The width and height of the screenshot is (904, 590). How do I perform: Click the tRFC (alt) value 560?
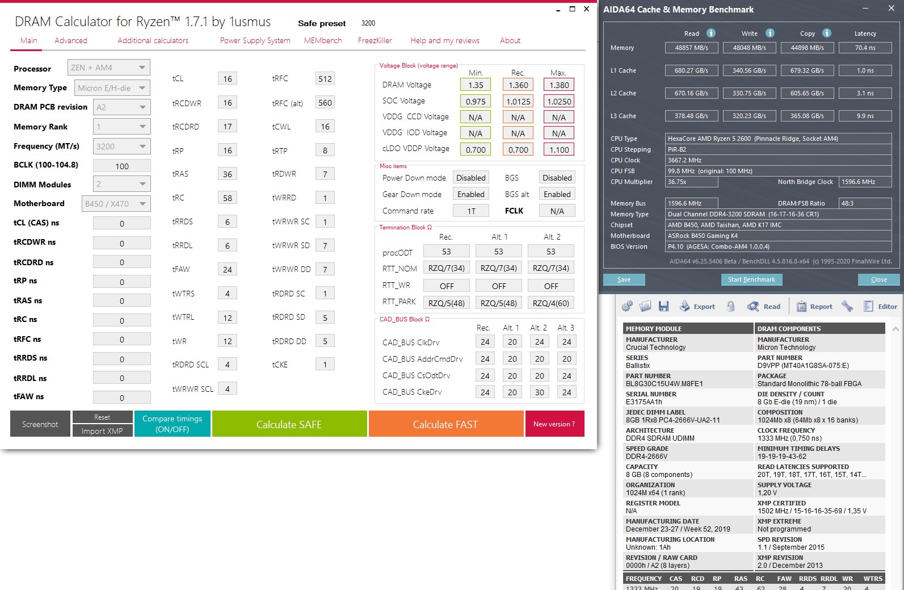pos(325,103)
